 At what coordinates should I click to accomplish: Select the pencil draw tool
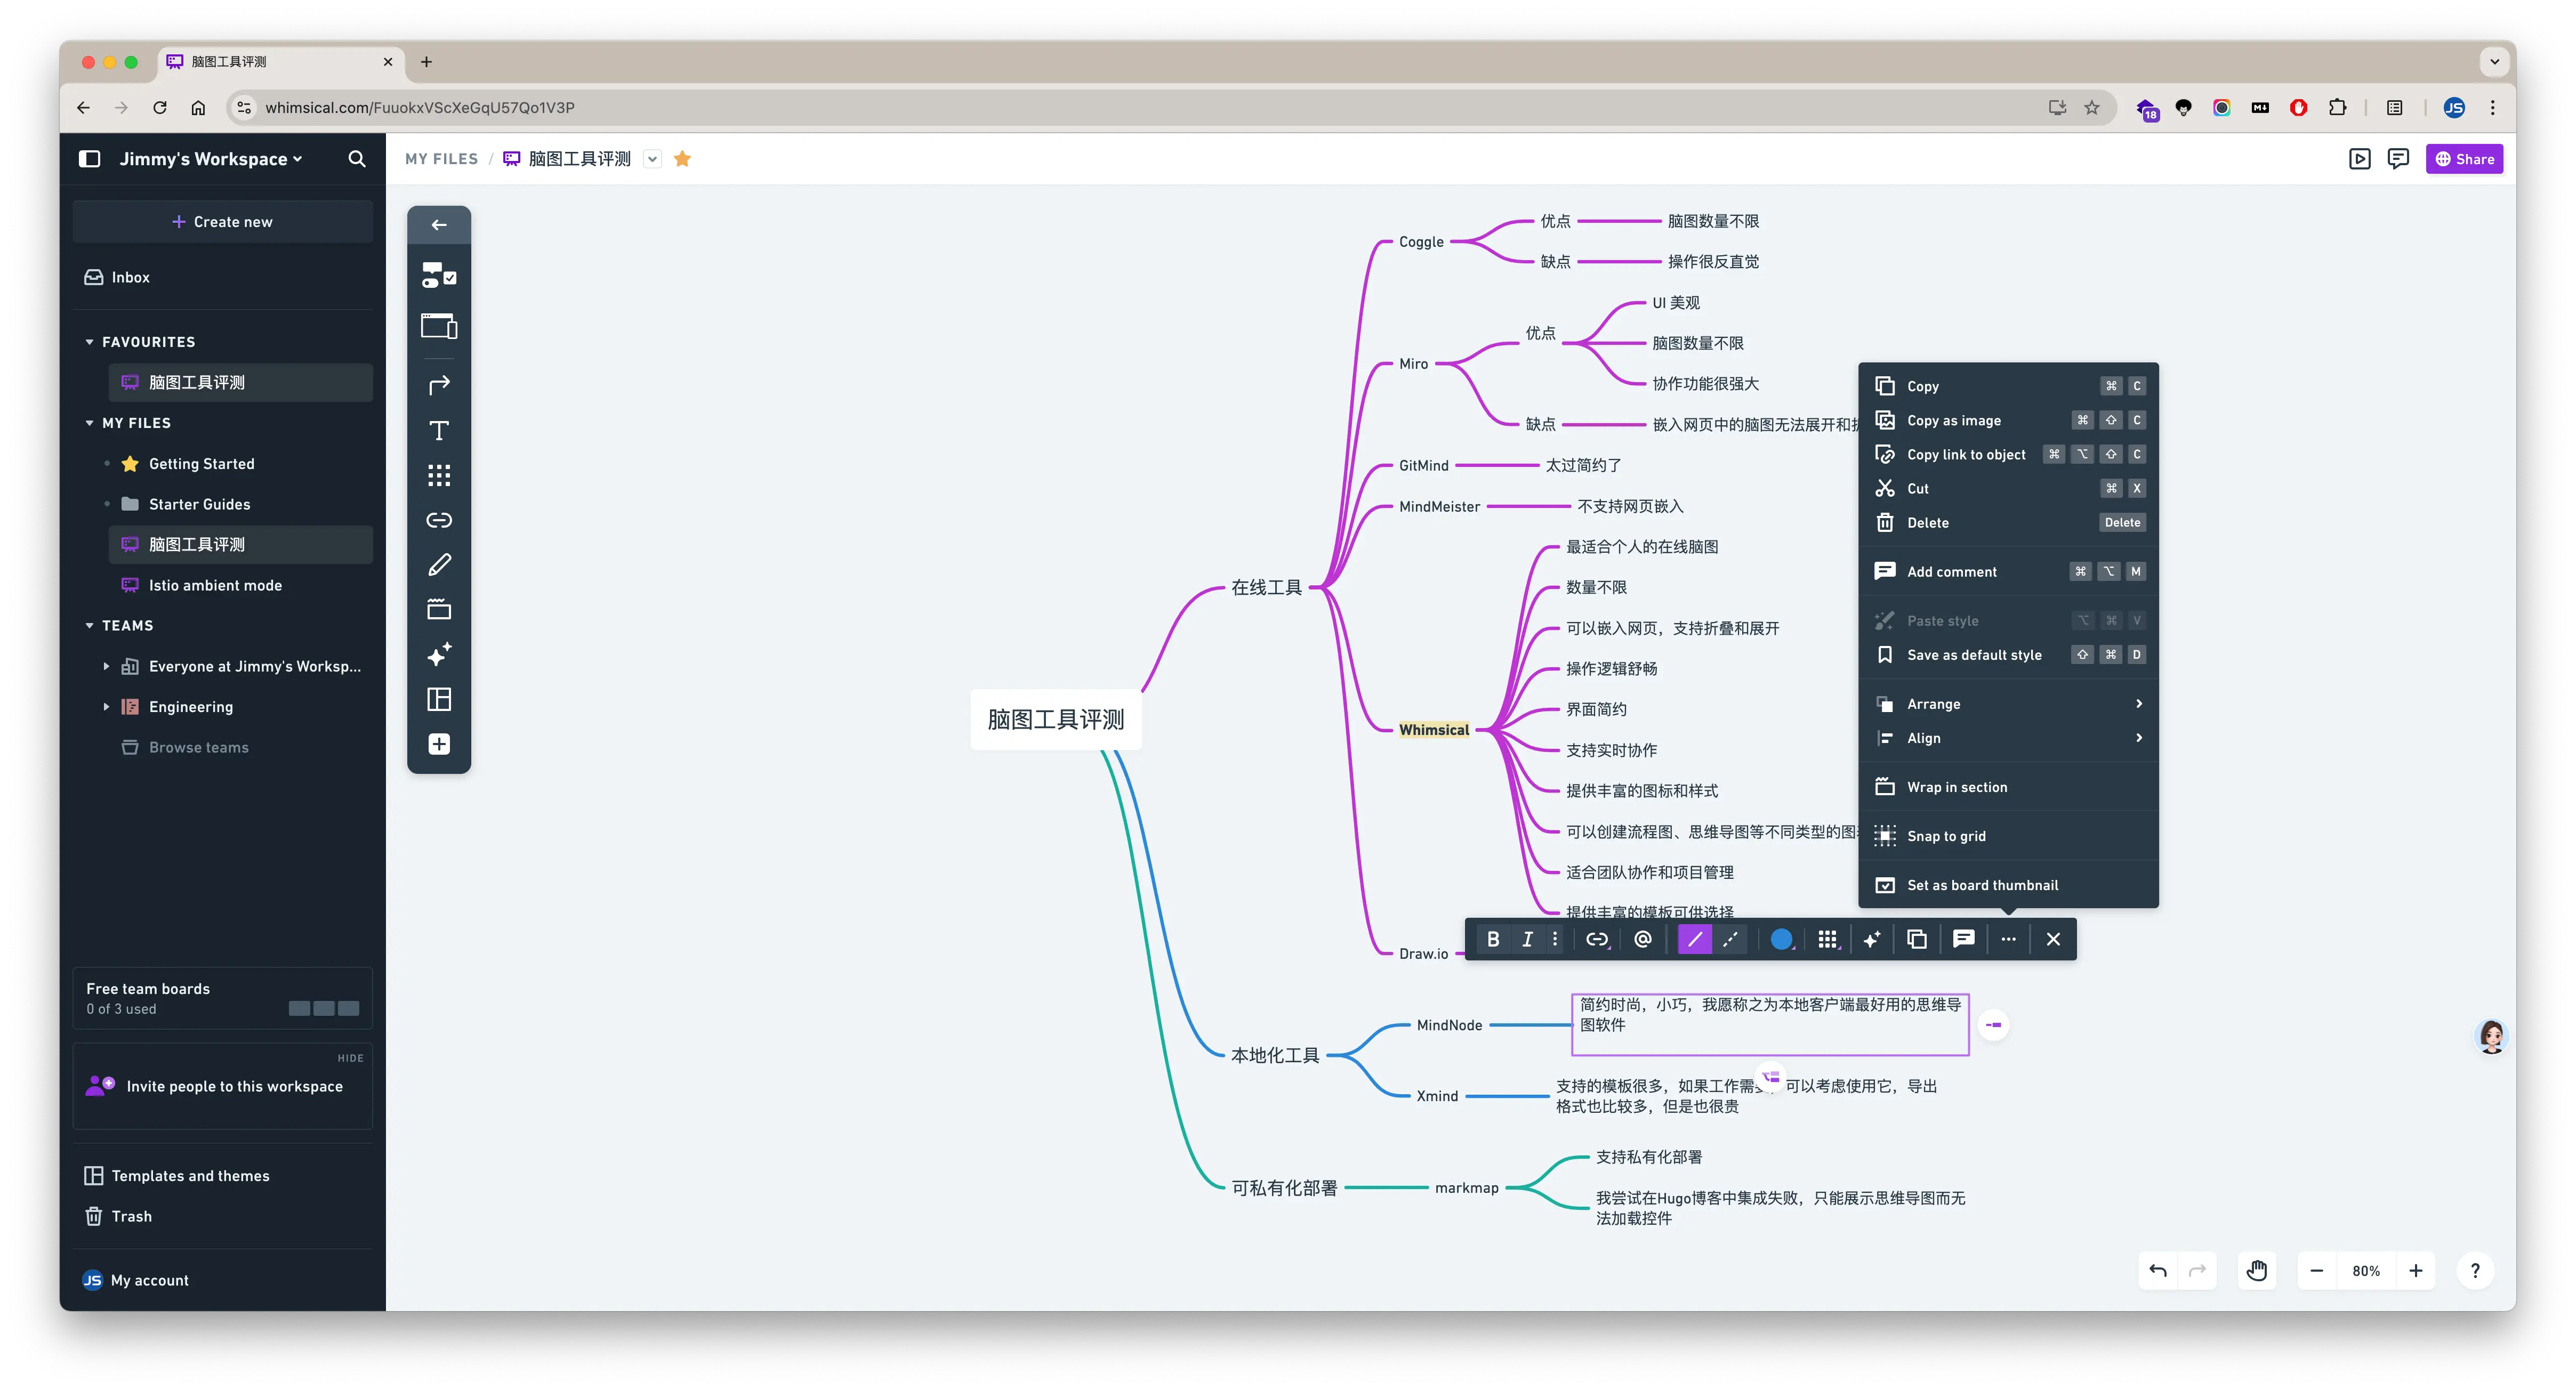439,565
